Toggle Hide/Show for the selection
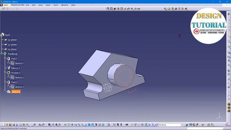 point(100,125)
